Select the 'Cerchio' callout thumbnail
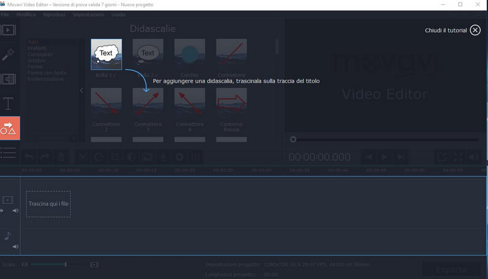 click(190, 54)
